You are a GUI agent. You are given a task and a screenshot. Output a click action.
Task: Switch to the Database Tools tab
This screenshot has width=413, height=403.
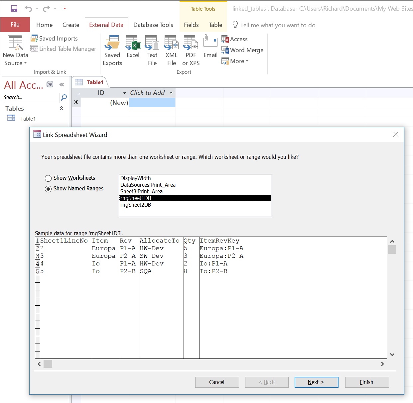153,25
